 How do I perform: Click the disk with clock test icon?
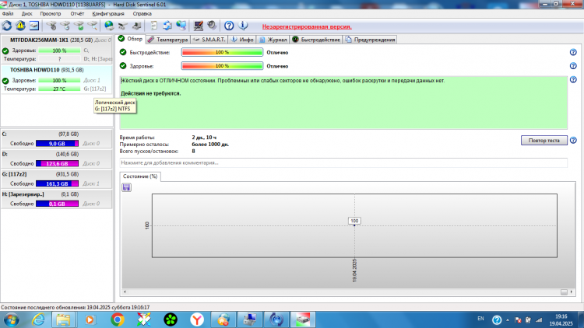[x=65, y=26]
